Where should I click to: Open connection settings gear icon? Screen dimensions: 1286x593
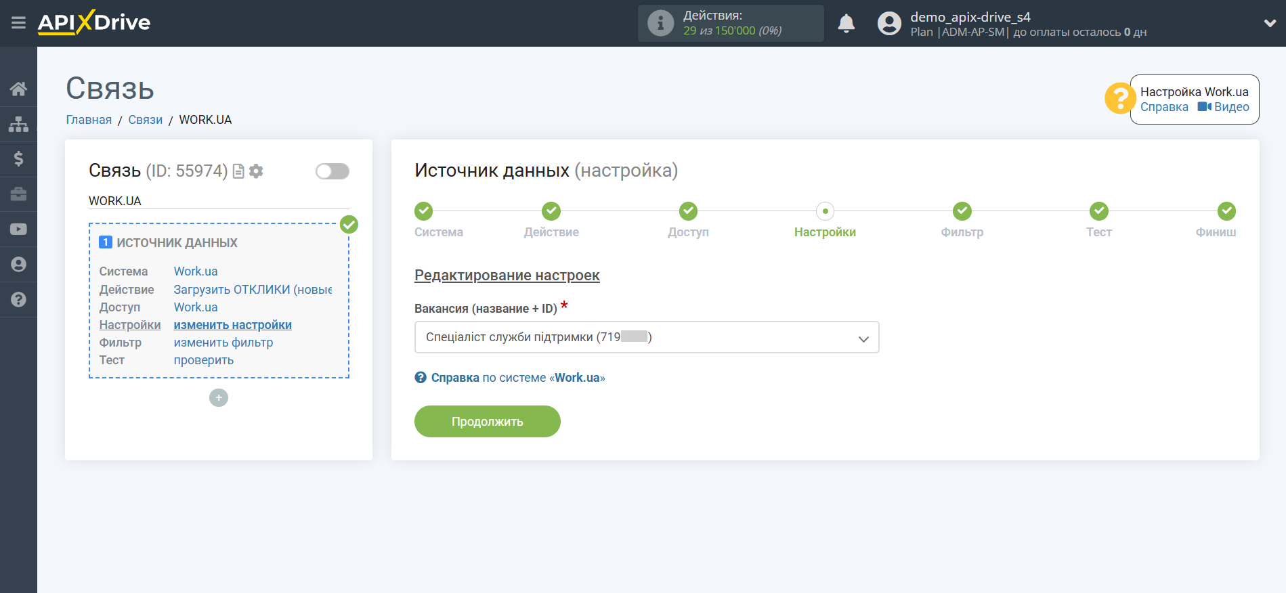click(256, 171)
